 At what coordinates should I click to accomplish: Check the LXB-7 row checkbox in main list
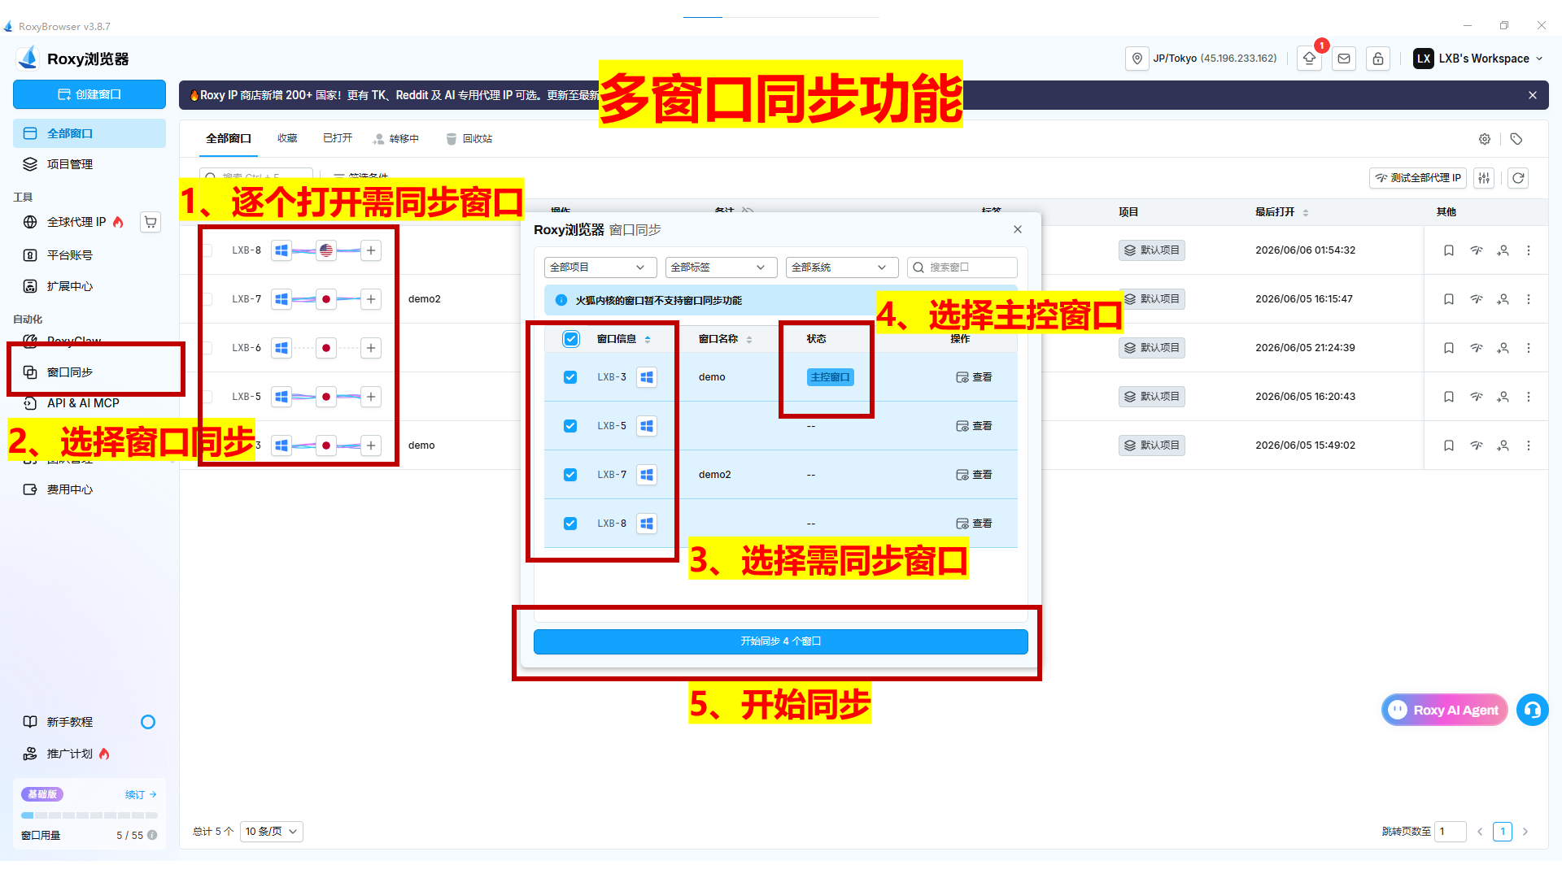[x=207, y=299]
